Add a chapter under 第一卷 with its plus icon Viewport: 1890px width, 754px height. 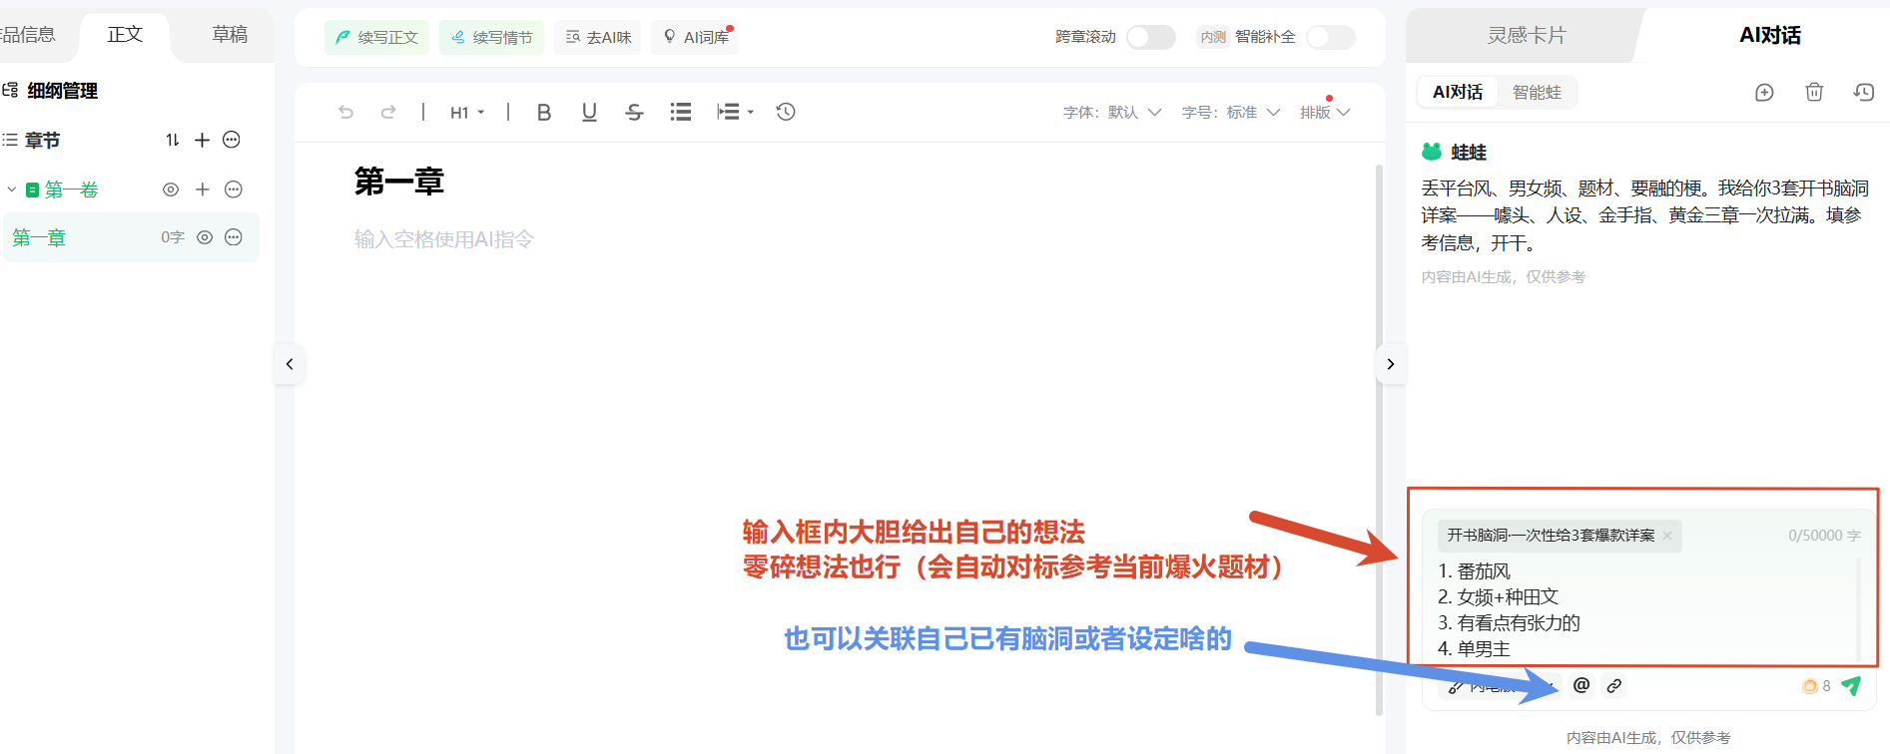pos(203,189)
